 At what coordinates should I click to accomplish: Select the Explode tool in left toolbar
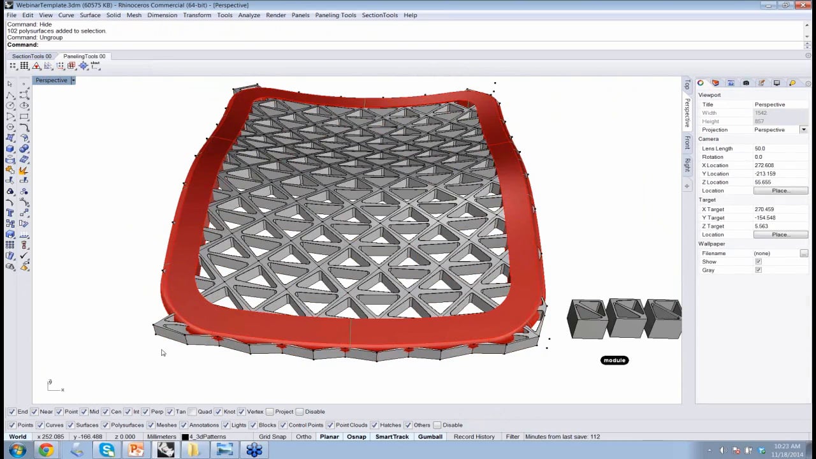[24, 170]
